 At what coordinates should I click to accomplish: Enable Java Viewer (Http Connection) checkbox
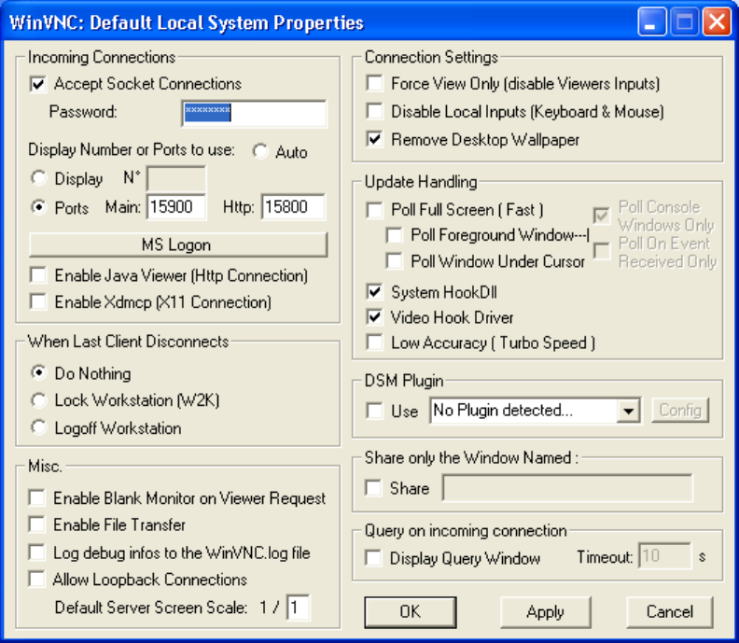pyautogui.click(x=38, y=274)
